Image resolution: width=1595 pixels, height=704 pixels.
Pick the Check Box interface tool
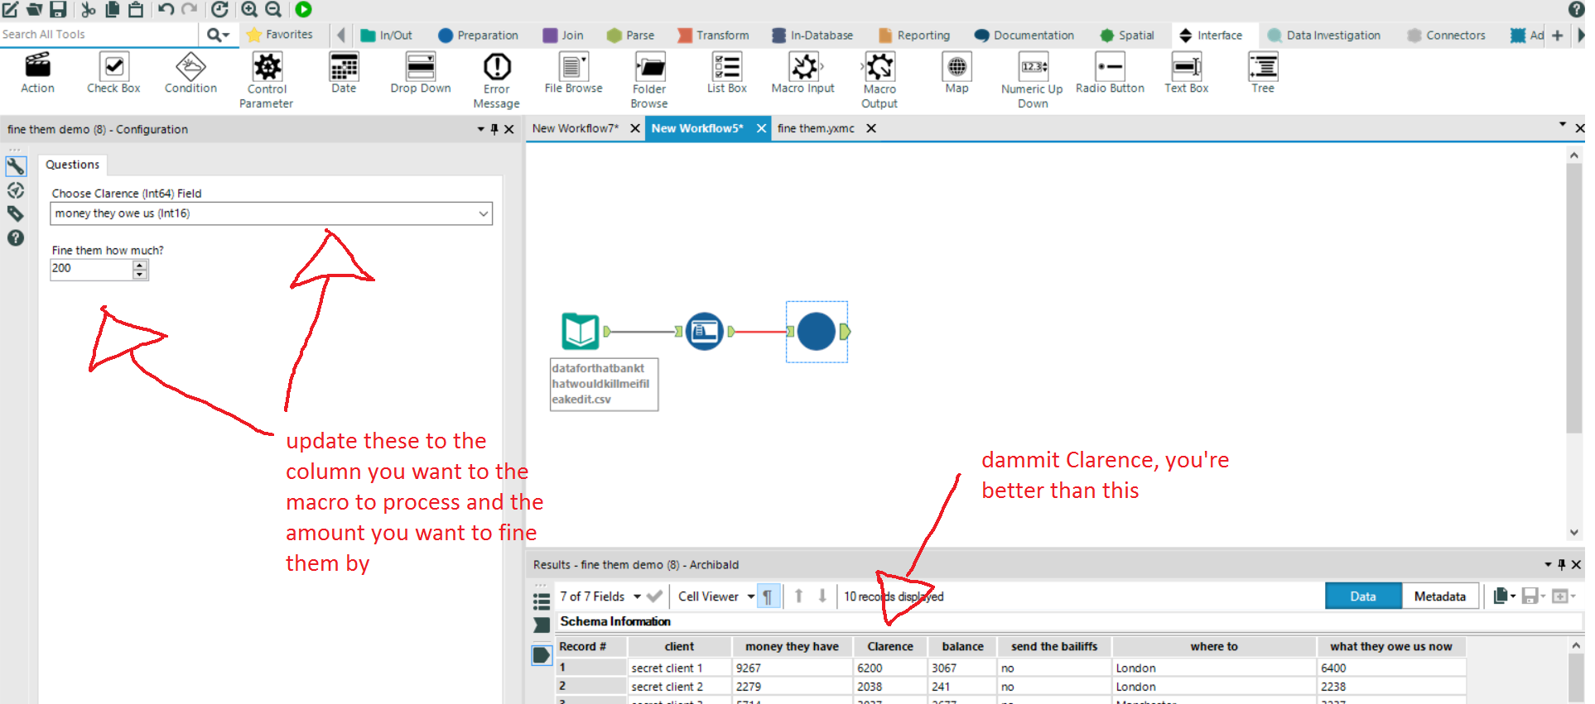(113, 74)
